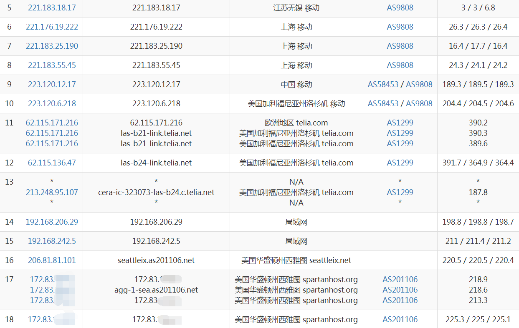Select the location 中国 移动

(x=296, y=85)
